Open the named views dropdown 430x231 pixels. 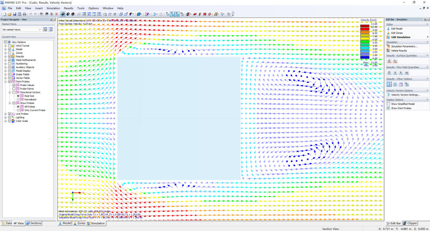[39, 29]
